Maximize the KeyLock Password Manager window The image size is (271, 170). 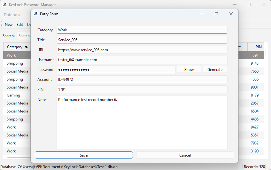[x=249, y=4]
